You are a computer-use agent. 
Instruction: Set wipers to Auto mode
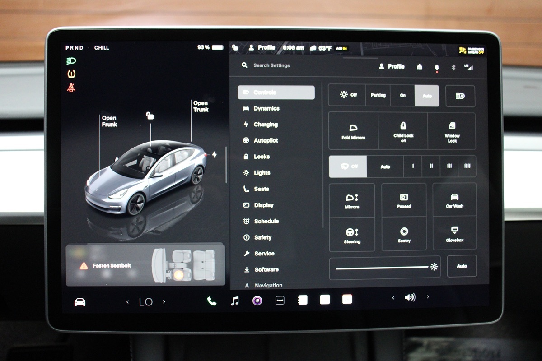tap(385, 167)
